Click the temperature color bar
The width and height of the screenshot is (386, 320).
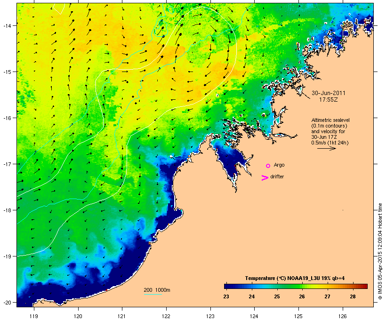[x=296, y=286]
